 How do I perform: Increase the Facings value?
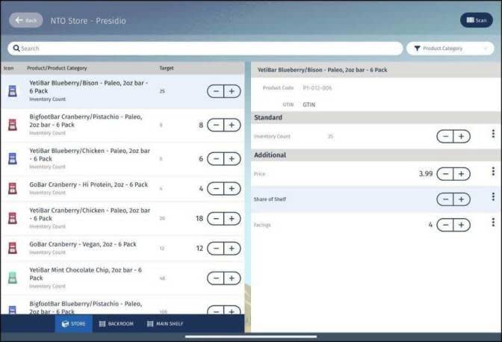pos(462,225)
